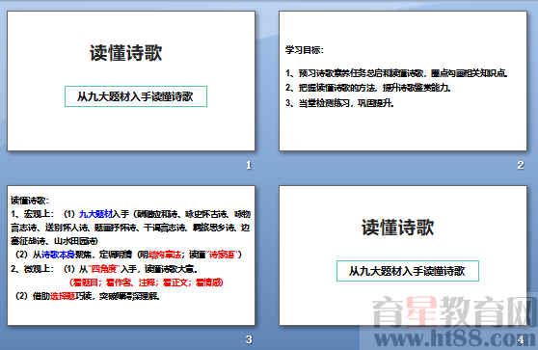The width and height of the screenshot is (538, 350).
Task: Click learning objective line 3 on slide 2
Action: (x=339, y=103)
